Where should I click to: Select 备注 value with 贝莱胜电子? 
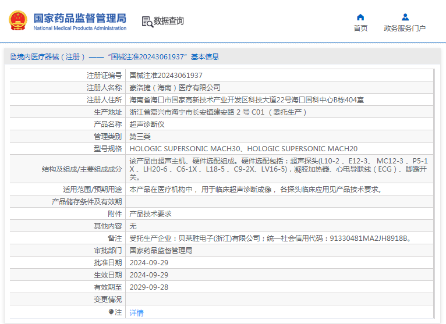coord(271,238)
